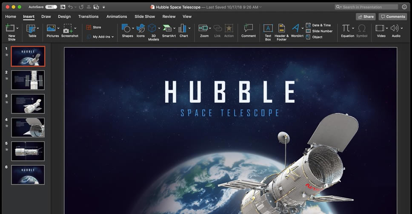Select slide 3 thumbnail in the panel
Viewport: 412px width, 214px height.
point(28,104)
